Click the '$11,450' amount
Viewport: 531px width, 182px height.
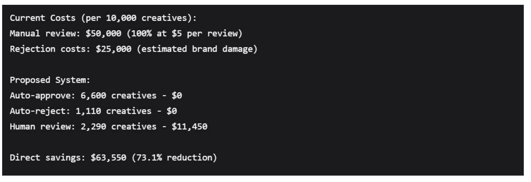(189, 126)
